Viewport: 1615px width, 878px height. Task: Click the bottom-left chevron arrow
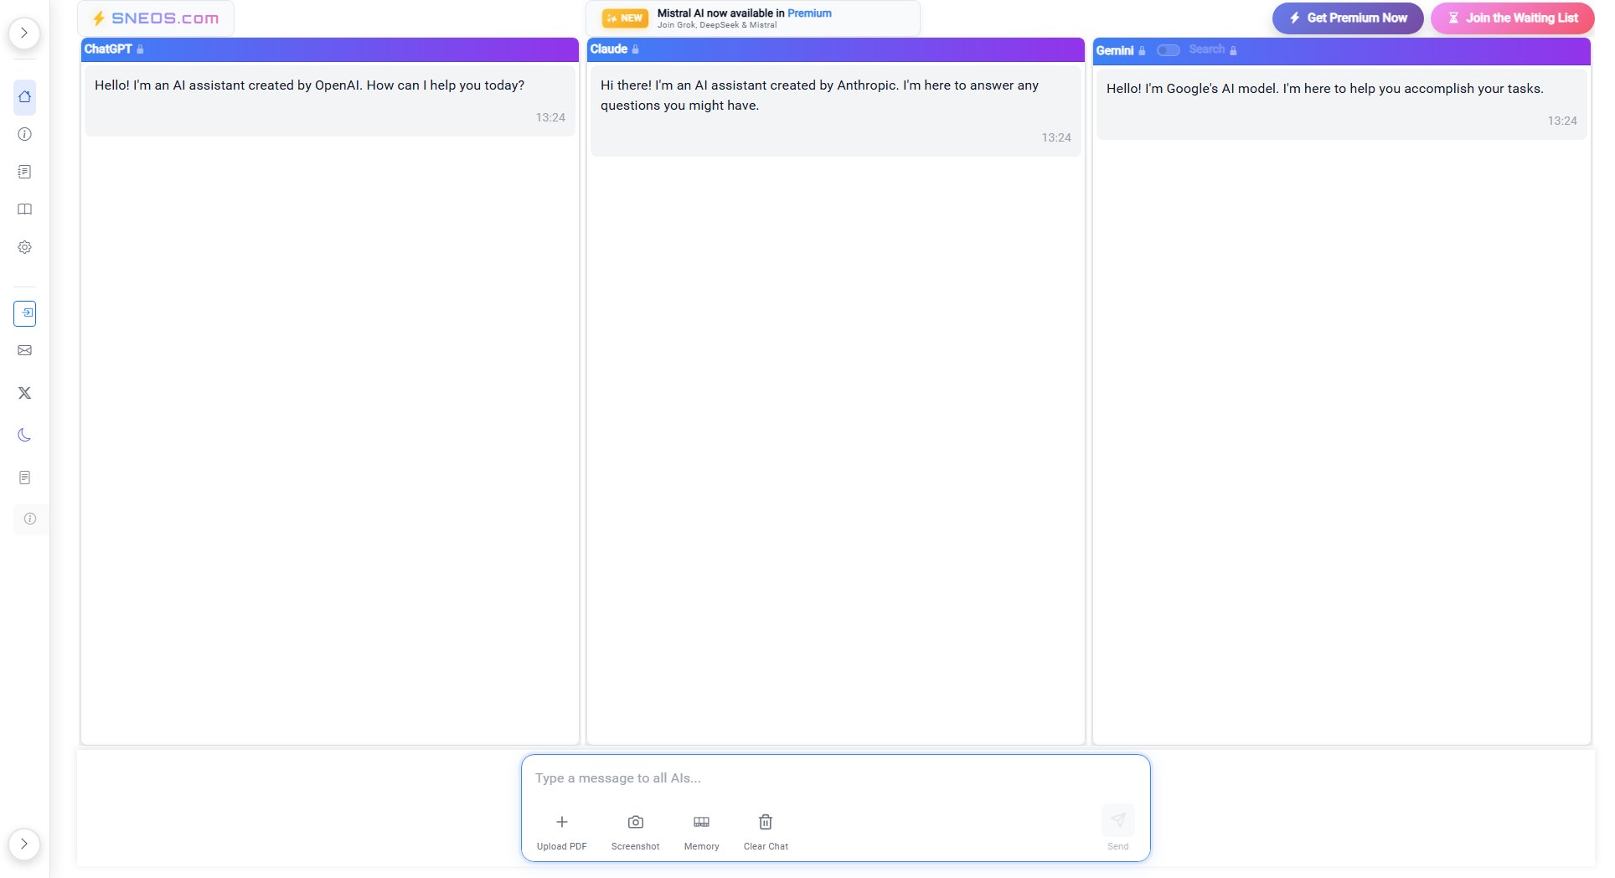[24, 844]
